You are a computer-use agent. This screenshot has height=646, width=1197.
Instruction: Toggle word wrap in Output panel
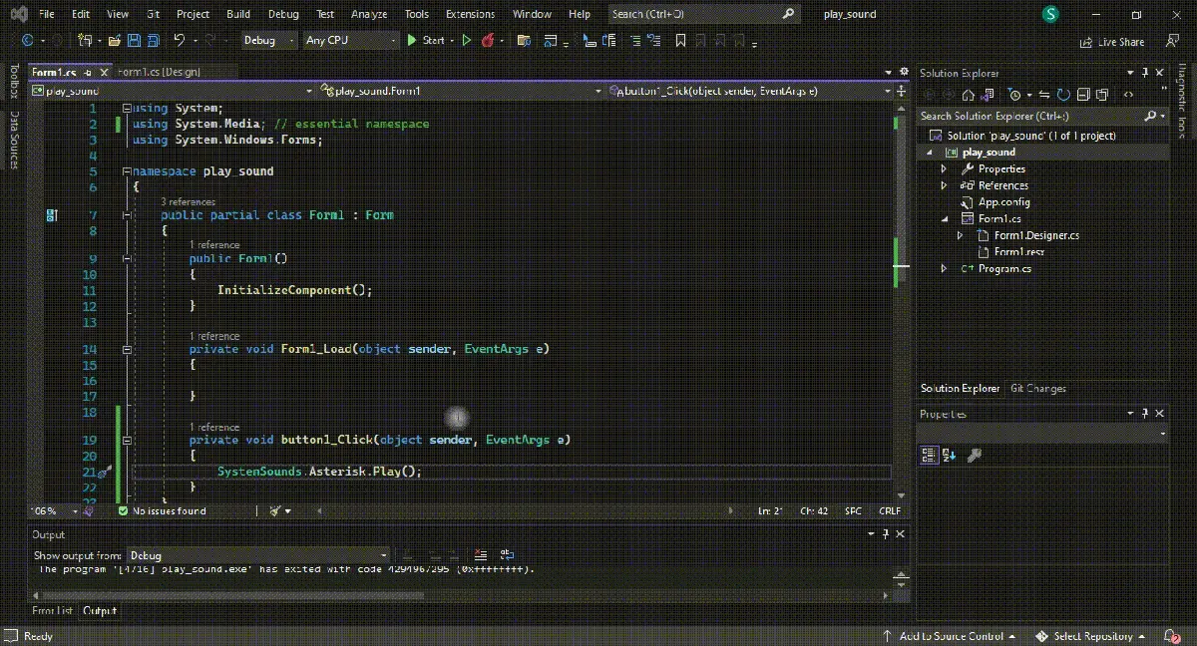[509, 555]
